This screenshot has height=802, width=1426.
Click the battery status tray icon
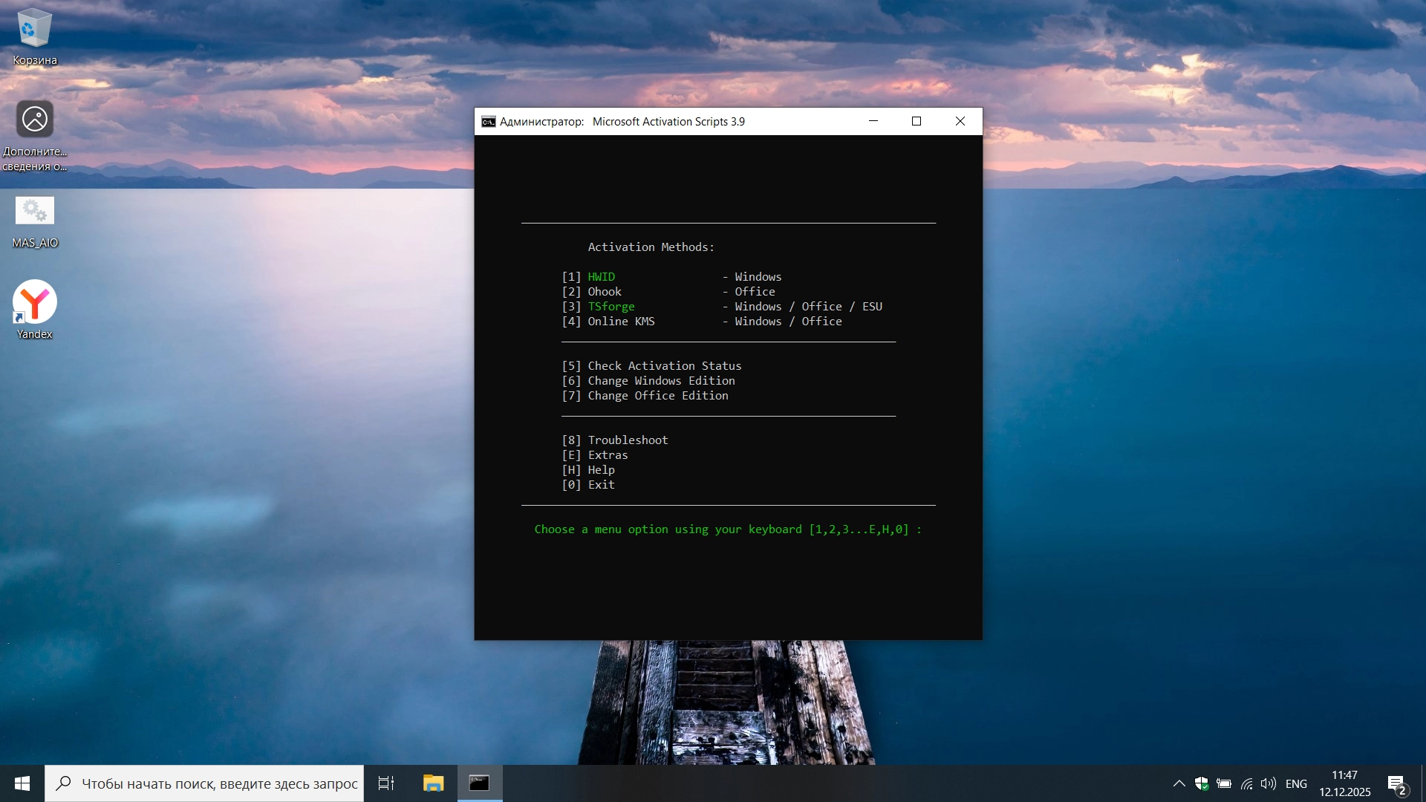1224,783
